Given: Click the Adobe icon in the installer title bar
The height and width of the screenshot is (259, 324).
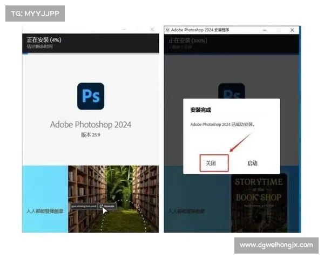Looking at the screenshot, I should (167, 30).
